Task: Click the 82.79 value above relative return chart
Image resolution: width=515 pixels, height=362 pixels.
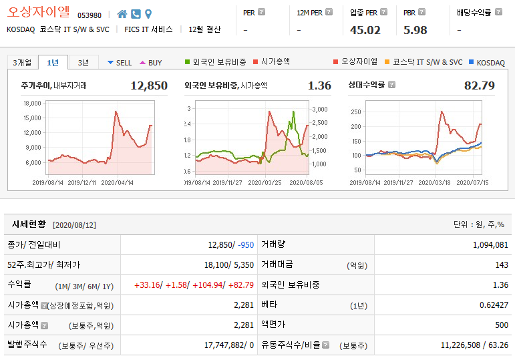Action: (479, 85)
